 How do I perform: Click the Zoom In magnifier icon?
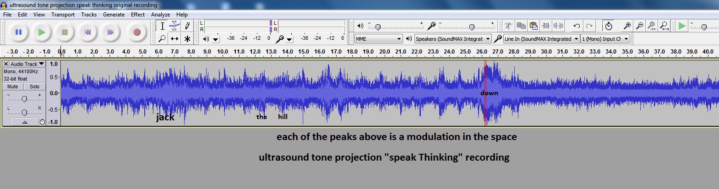pyautogui.click(x=627, y=26)
